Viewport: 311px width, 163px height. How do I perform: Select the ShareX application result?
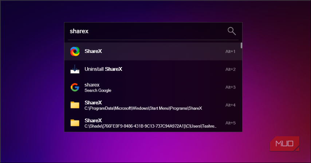(x=153, y=51)
